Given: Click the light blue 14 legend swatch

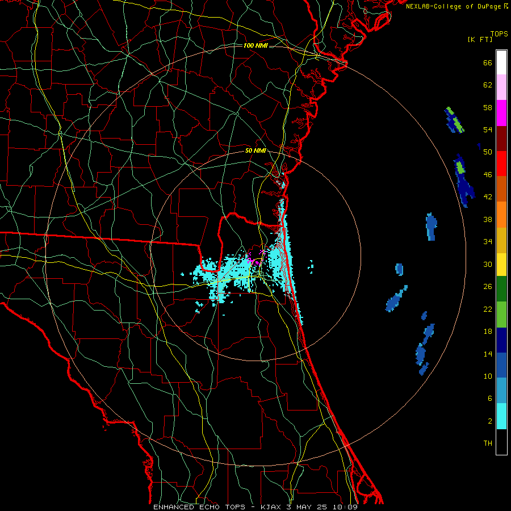Looking at the screenshot, I should (x=501, y=391).
